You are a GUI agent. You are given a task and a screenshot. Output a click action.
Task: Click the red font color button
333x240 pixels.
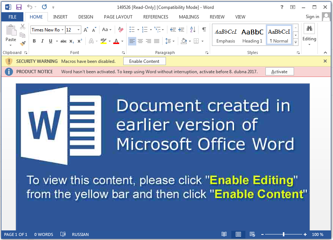[x=116, y=41]
